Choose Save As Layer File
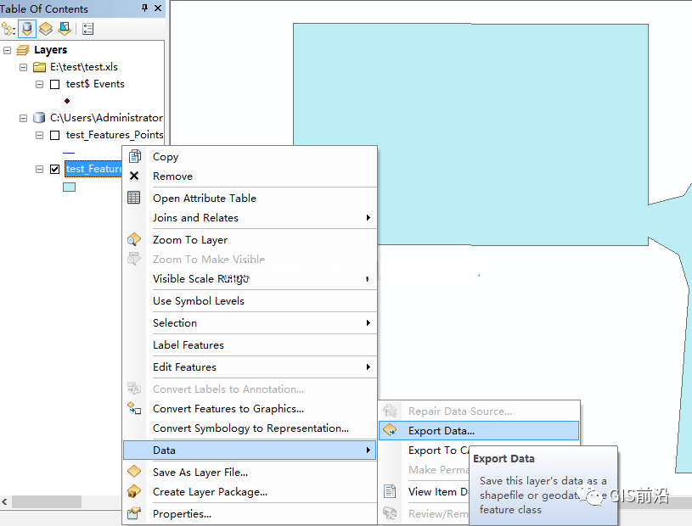692x526 pixels. coord(250,473)
